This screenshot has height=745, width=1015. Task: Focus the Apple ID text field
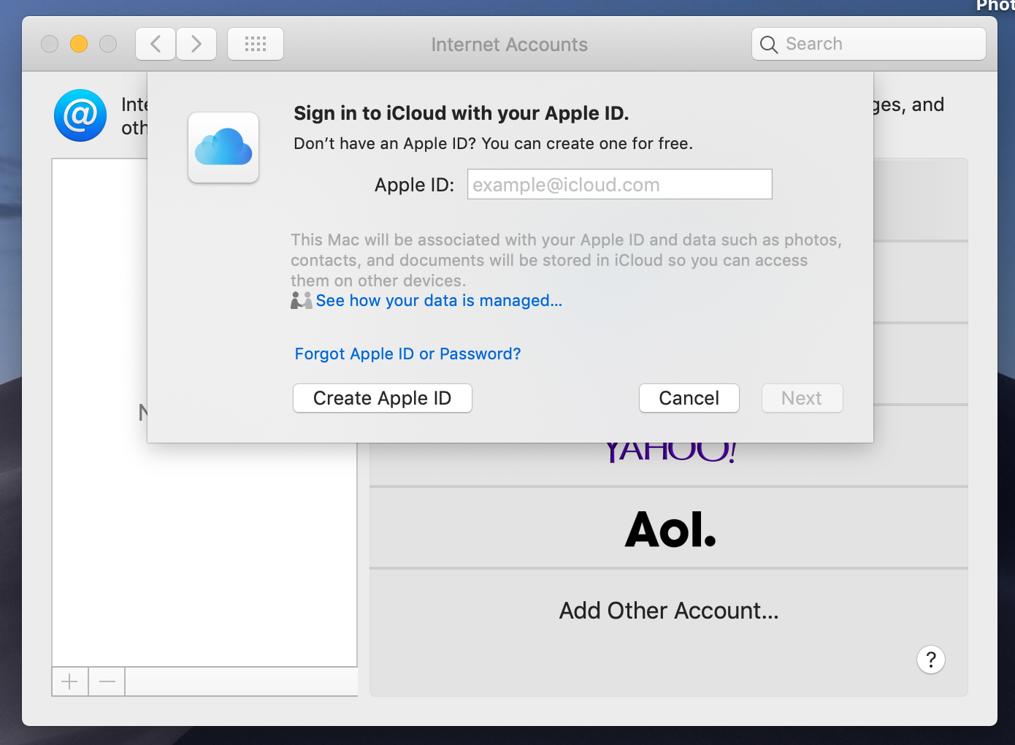[x=620, y=184]
